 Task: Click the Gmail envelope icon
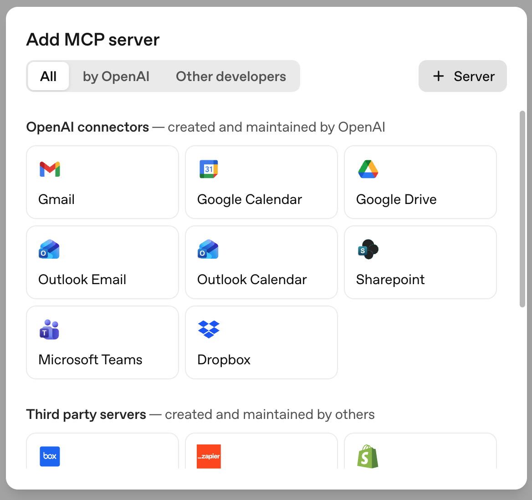coord(50,169)
